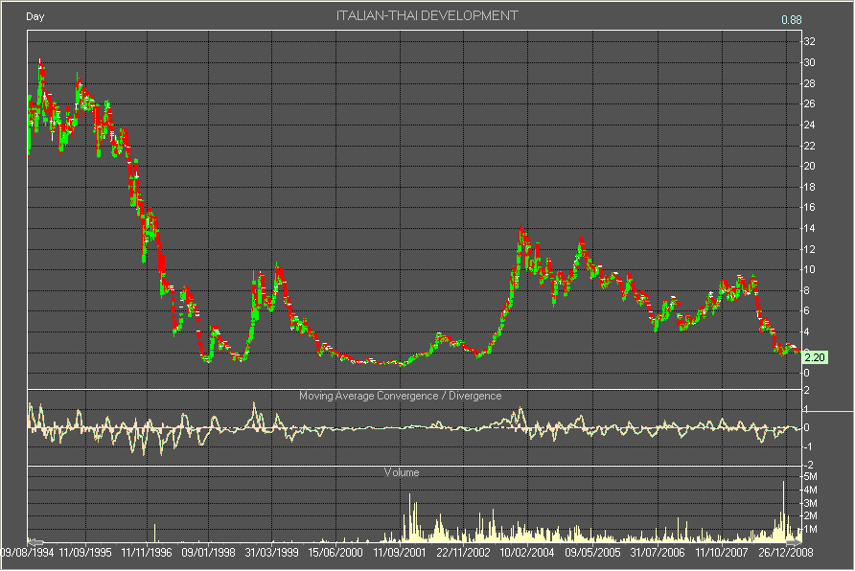This screenshot has height=571, width=855.
Task: Click the right scroll arrow on the time axis
Action: click(x=794, y=542)
